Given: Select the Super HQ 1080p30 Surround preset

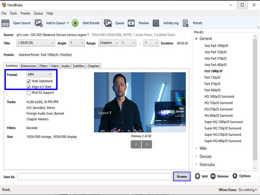Looking at the screenshot, I should 224,122.
